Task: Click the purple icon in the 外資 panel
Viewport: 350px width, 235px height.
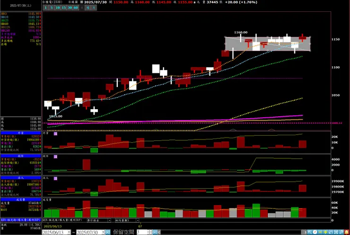Action: (56, 133)
